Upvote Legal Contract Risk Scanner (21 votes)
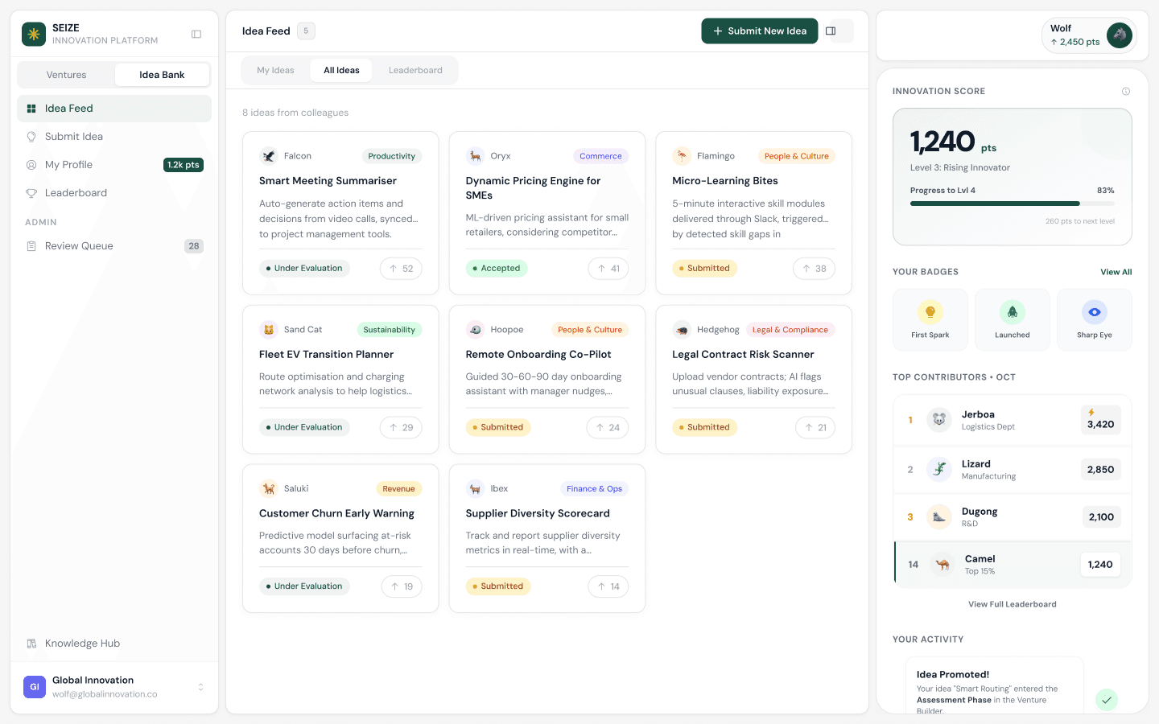 815,428
